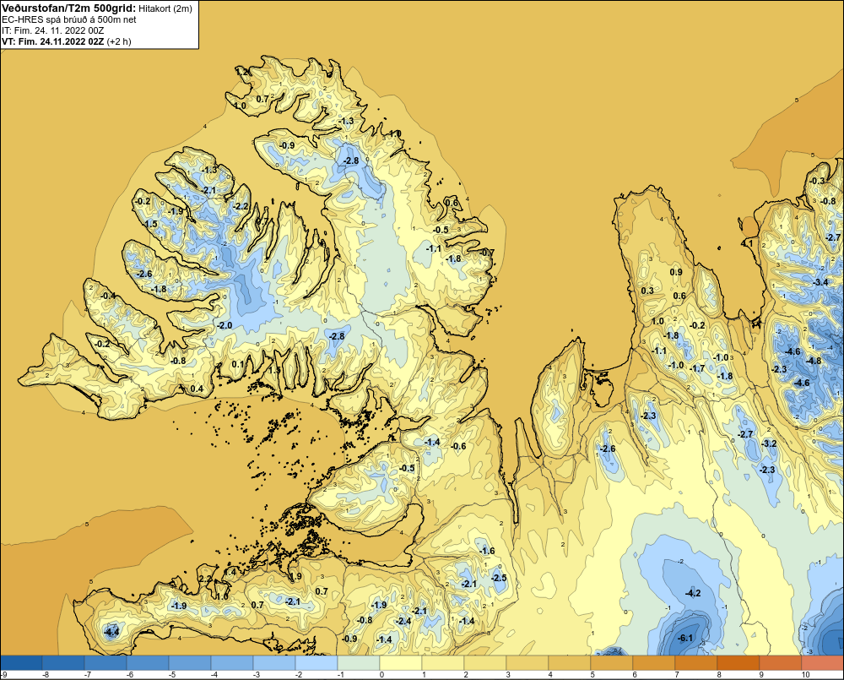Click the "-2.5" temperature value
Image resolution: width=844 pixels, height=680 pixels.
499,578
